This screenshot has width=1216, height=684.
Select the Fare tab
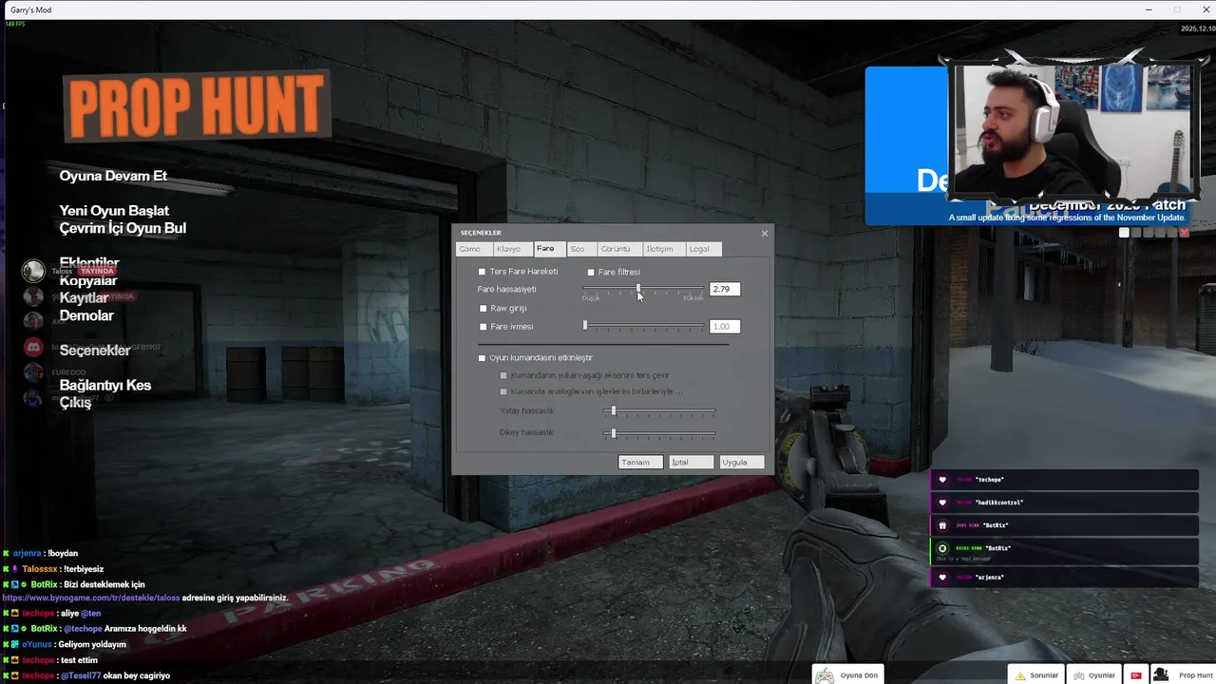548,249
